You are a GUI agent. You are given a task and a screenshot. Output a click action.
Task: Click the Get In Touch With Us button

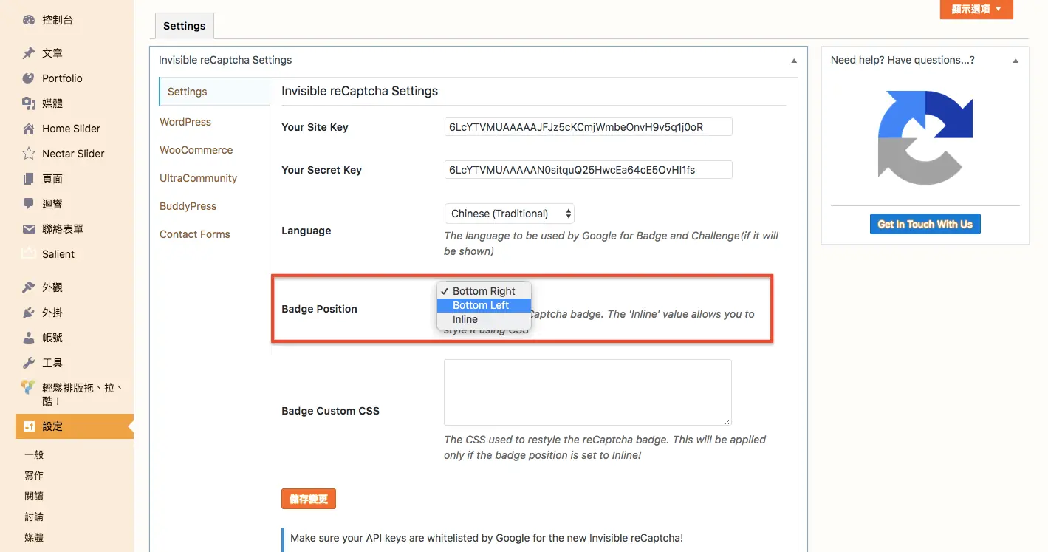pos(925,224)
